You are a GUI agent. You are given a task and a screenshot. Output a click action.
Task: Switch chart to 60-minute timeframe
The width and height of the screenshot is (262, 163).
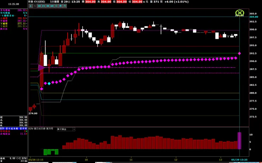pos(52,6)
